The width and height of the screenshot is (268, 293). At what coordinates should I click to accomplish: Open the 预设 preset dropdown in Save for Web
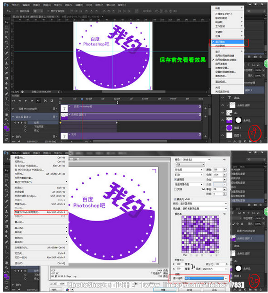(x=196, y=160)
